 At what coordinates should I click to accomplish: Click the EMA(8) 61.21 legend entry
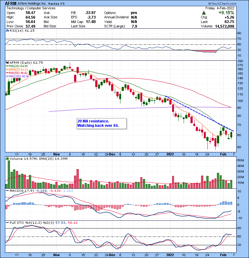tap(18, 70)
